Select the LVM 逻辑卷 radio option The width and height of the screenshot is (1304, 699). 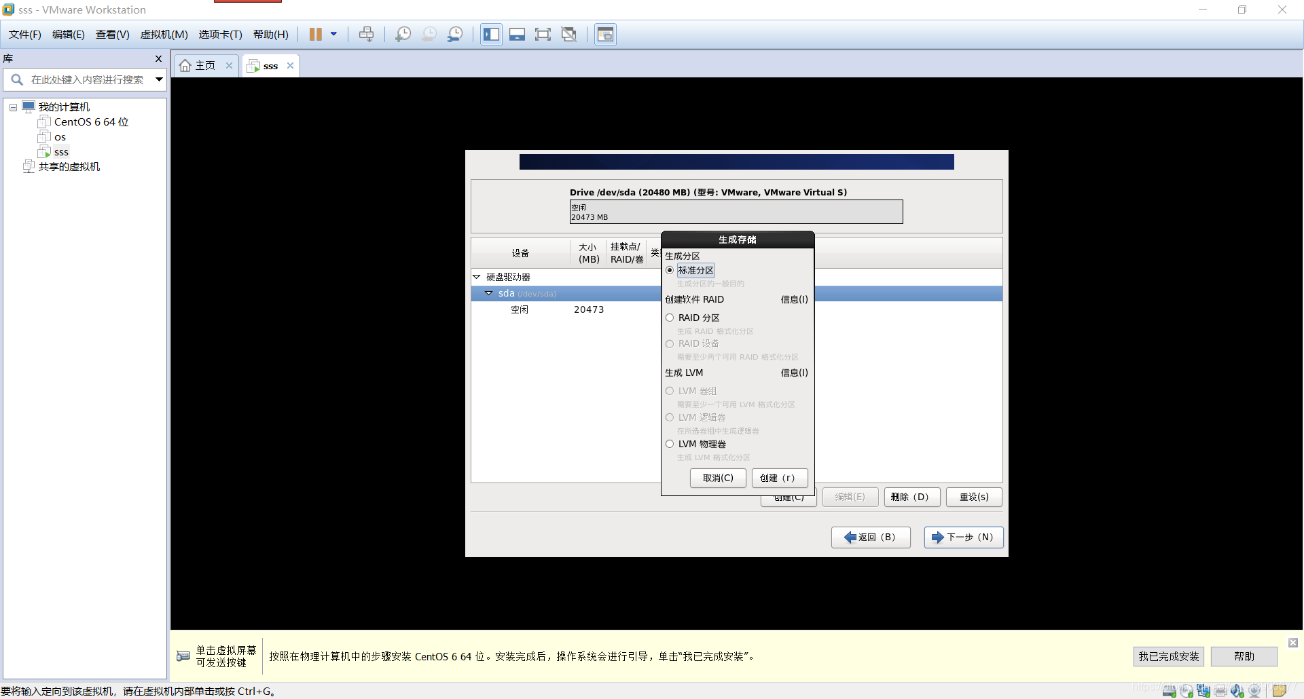[670, 417]
